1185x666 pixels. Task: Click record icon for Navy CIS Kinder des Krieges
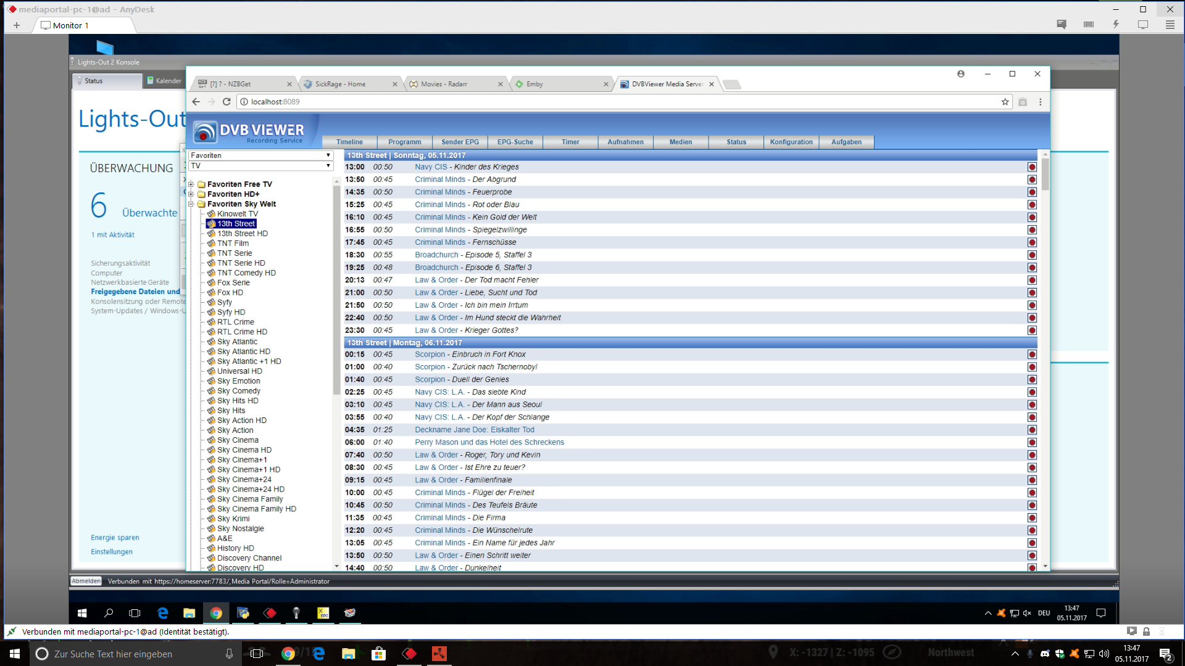tap(1031, 167)
